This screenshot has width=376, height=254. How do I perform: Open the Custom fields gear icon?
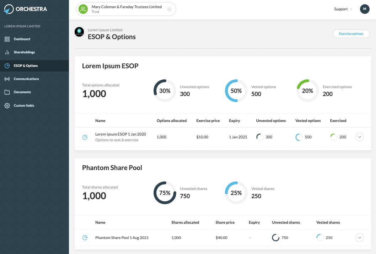(7, 106)
